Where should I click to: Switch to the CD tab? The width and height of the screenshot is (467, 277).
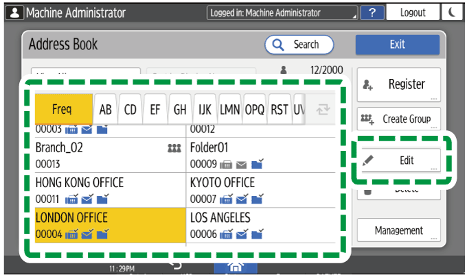pos(130,110)
